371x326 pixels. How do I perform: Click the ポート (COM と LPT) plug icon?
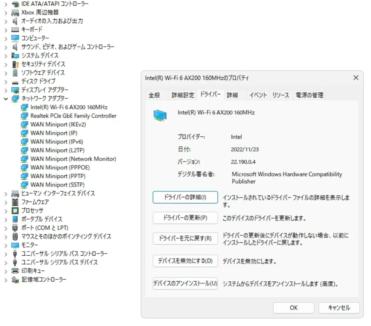tap(15, 228)
